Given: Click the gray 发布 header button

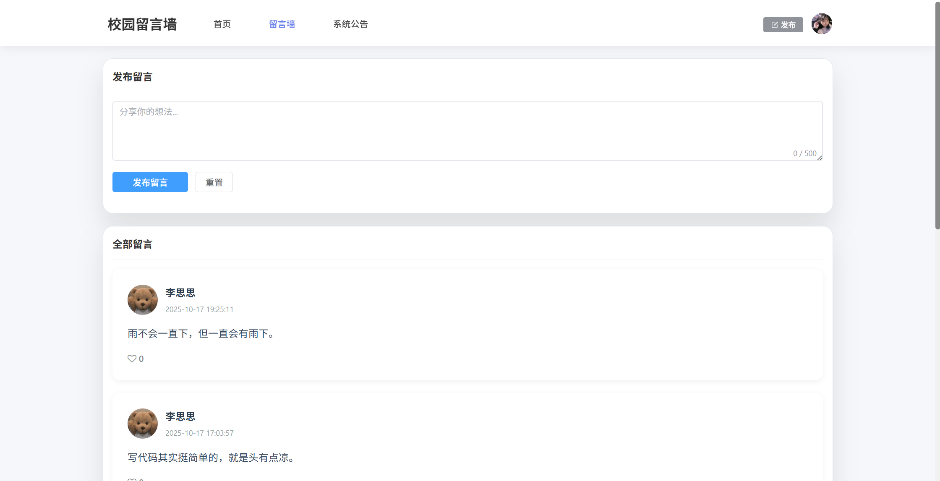Looking at the screenshot, I should (783, 25).
